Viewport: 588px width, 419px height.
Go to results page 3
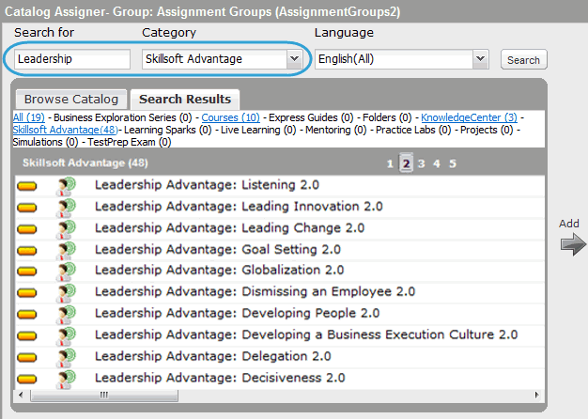[x=422, y=163]
